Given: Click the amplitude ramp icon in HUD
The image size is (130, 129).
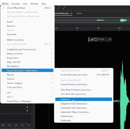Looking at the screenshot, I should click(x=92, y=39).
